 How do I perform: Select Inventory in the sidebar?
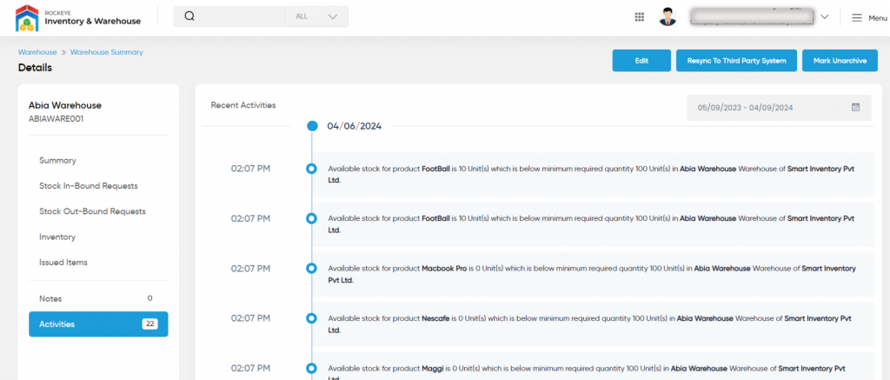point(56,237)
